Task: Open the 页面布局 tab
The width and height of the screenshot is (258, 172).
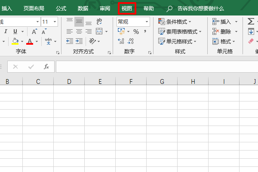Action: coord(34,9)
